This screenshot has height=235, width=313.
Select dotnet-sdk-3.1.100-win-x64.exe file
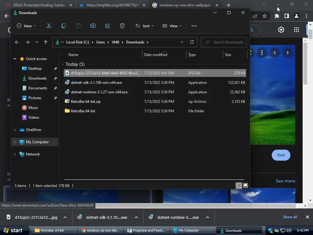coord(155,83)
